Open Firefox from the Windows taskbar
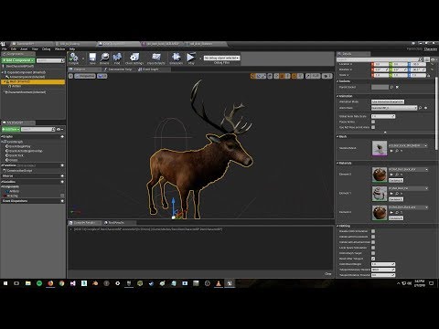Viewport: 439px width, 329px height. (x=50, y=283)
